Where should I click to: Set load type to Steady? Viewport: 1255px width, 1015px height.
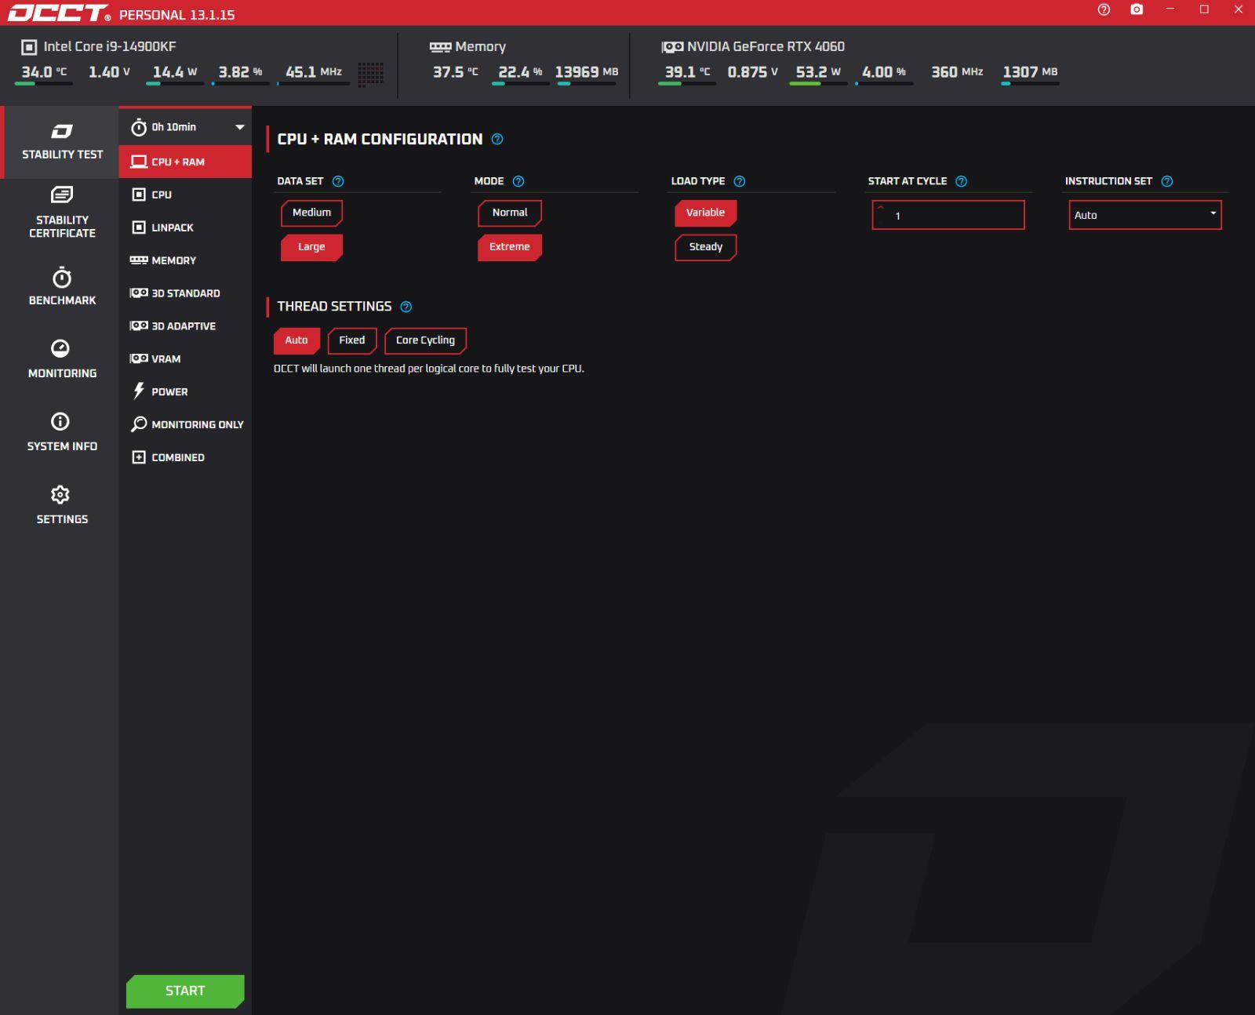click(705, 247)
